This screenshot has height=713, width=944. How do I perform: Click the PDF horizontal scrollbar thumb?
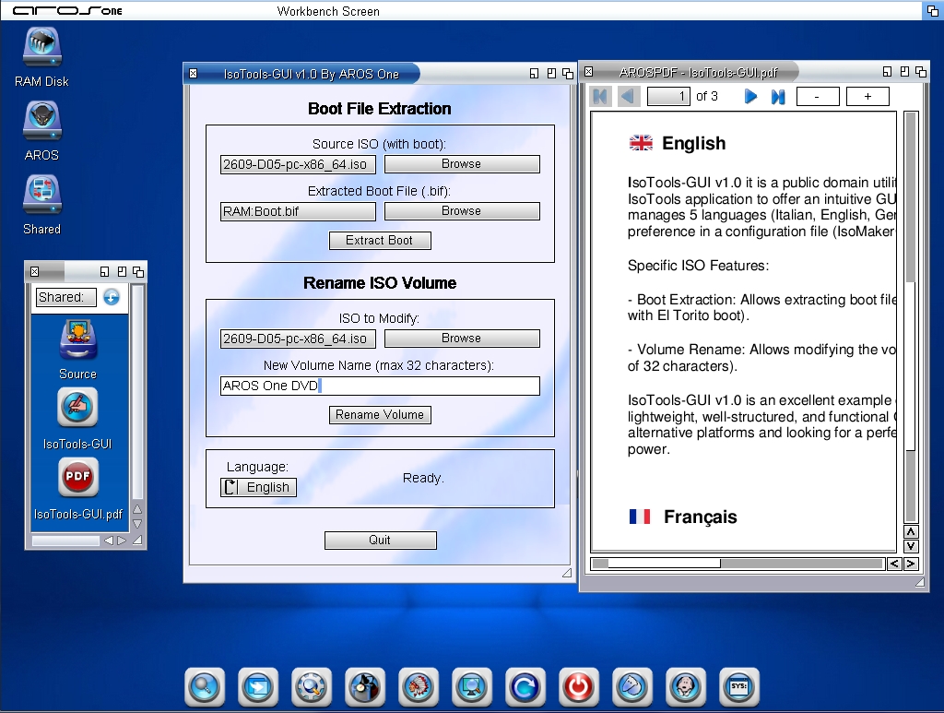click(664, 564)
